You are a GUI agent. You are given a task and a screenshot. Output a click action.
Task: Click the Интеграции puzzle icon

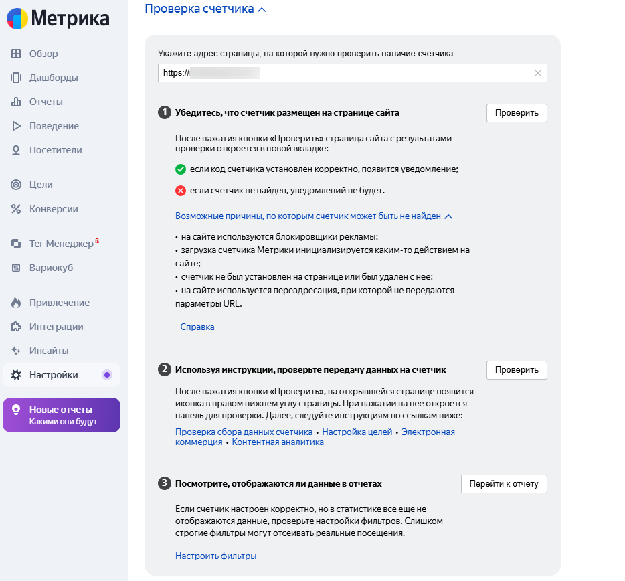(x=16, y=327)
